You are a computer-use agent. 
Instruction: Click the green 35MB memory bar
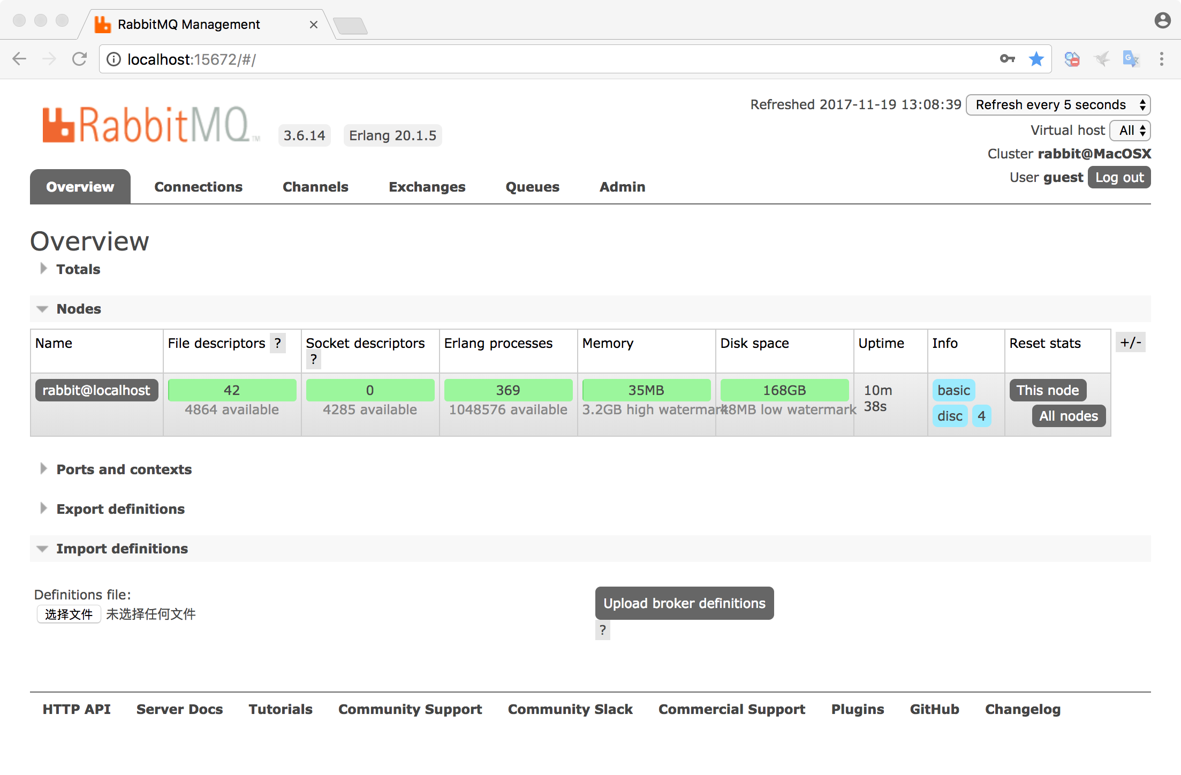(x=646, y=390)
